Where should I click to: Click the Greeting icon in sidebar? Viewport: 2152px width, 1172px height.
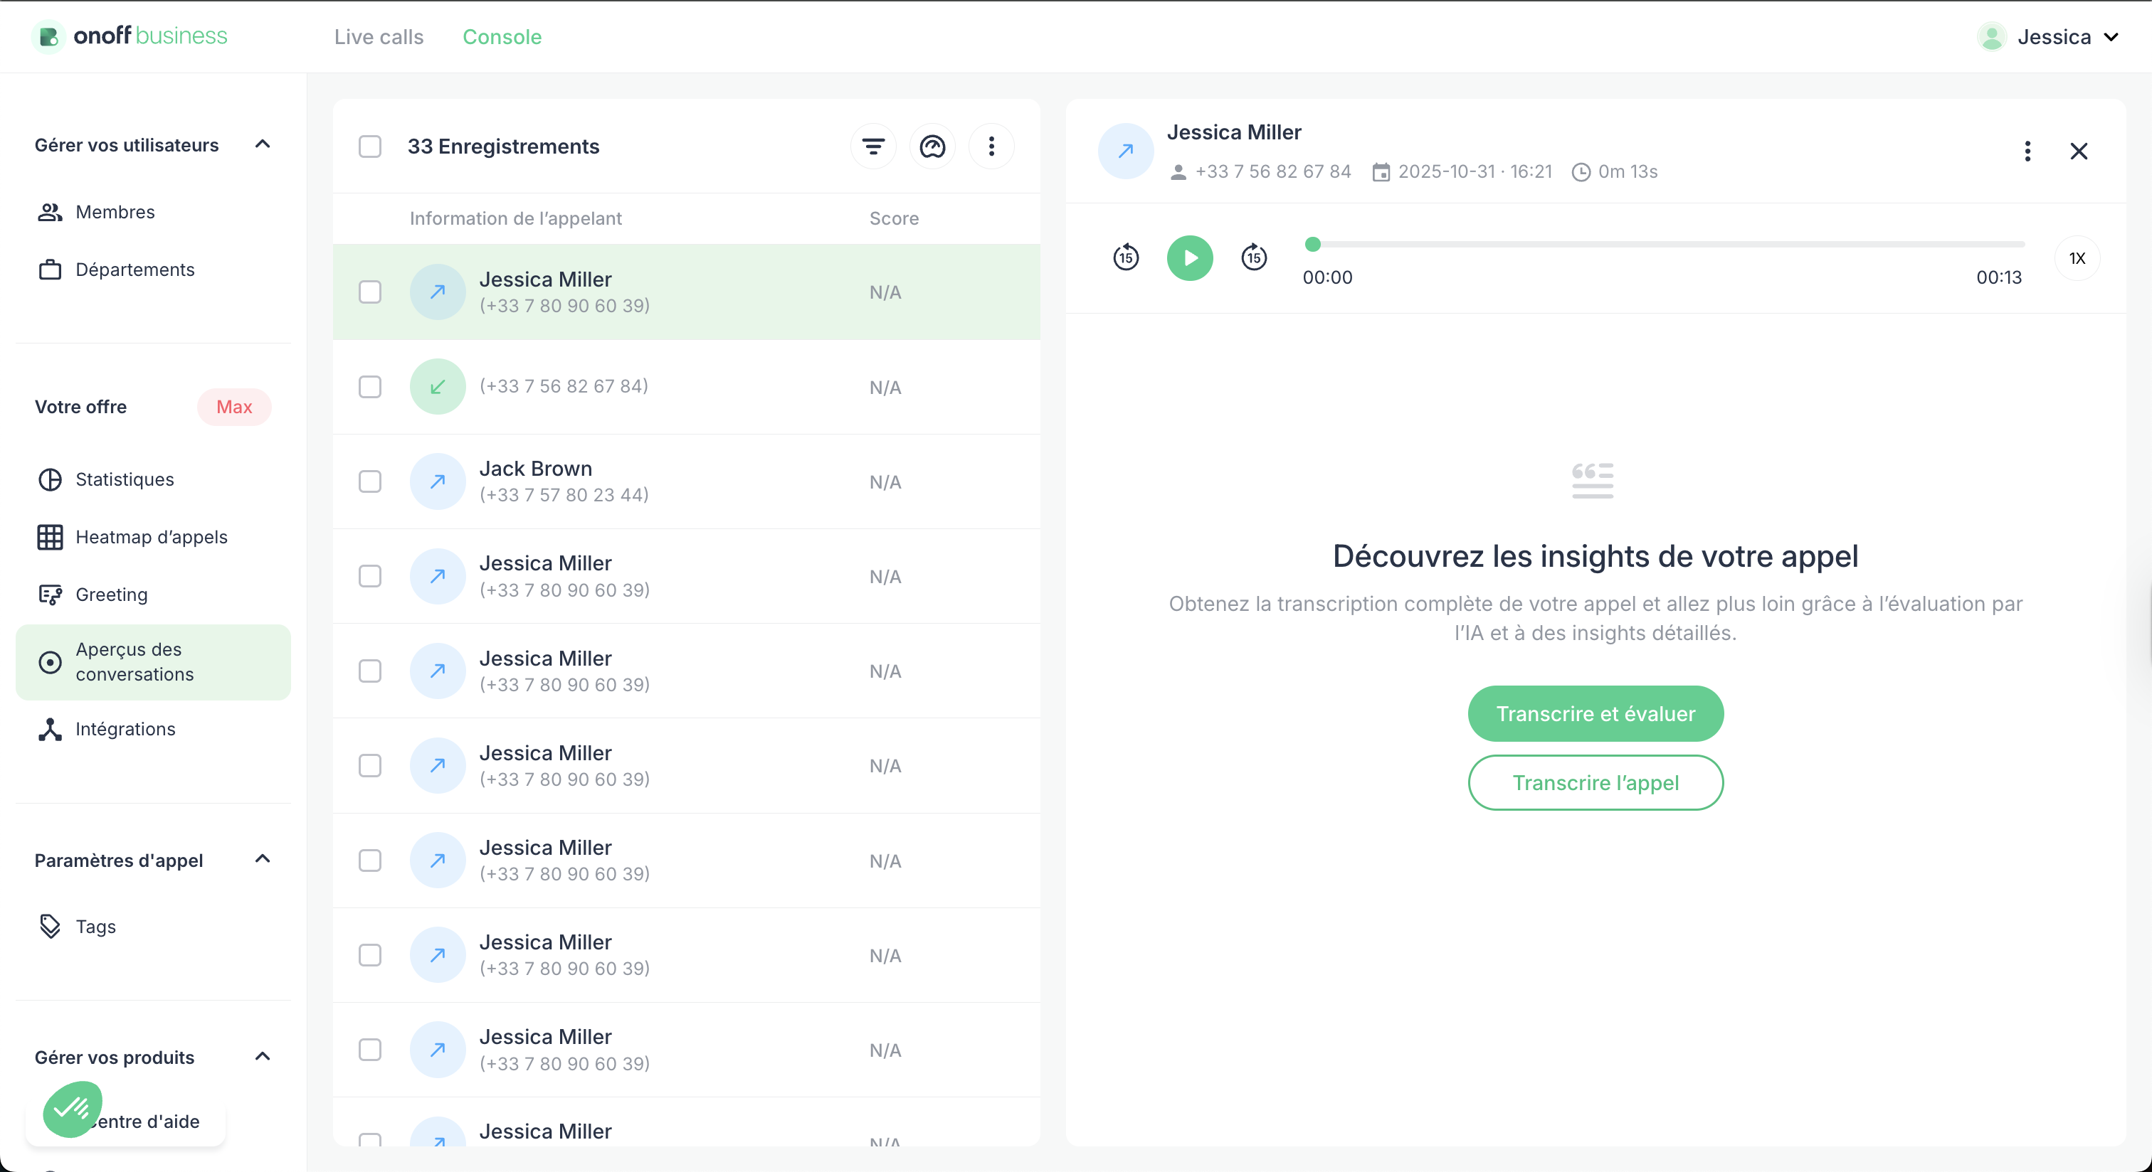click(x=50, y=595)
